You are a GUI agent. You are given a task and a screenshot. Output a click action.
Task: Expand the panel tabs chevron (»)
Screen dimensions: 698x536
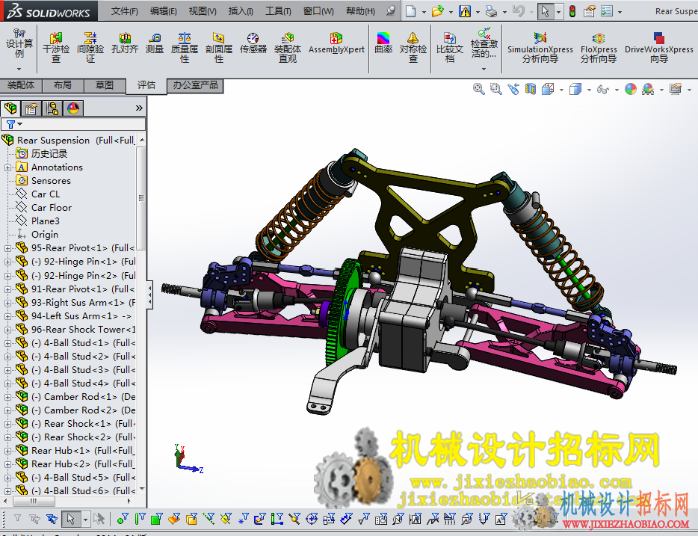click(139, 108)
